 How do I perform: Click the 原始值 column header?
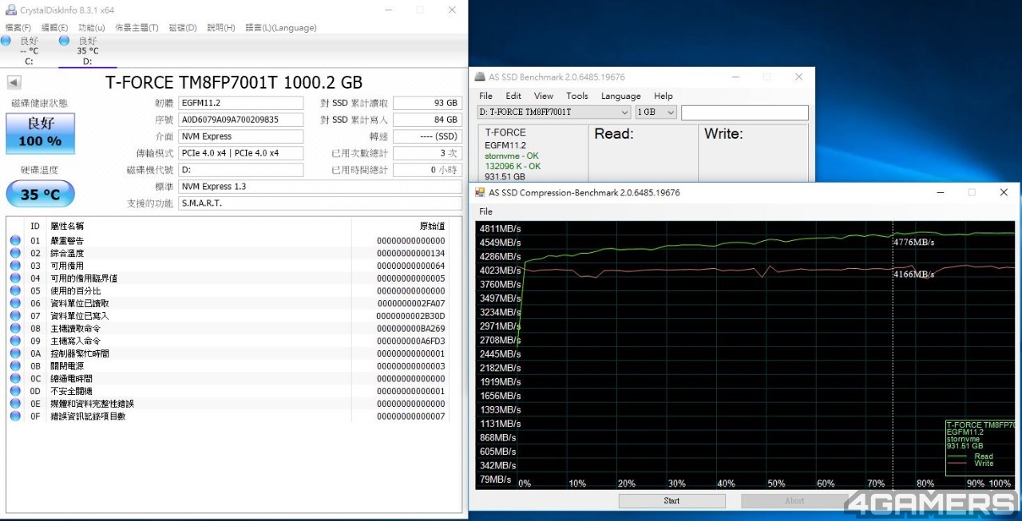pos(432,227)
